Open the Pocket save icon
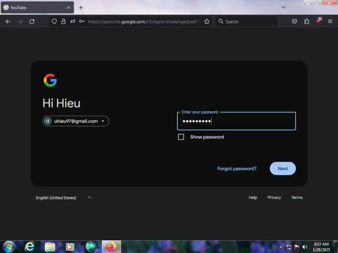338x253 pixels. point(294,21)
